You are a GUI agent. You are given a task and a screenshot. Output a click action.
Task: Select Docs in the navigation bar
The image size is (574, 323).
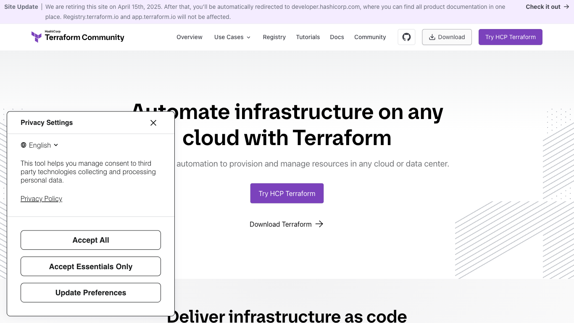(337, 37)
